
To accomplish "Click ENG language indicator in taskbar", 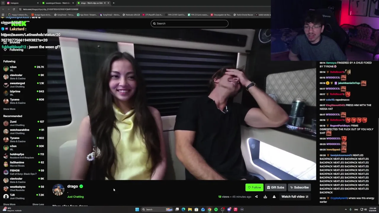I will point(356,209).
